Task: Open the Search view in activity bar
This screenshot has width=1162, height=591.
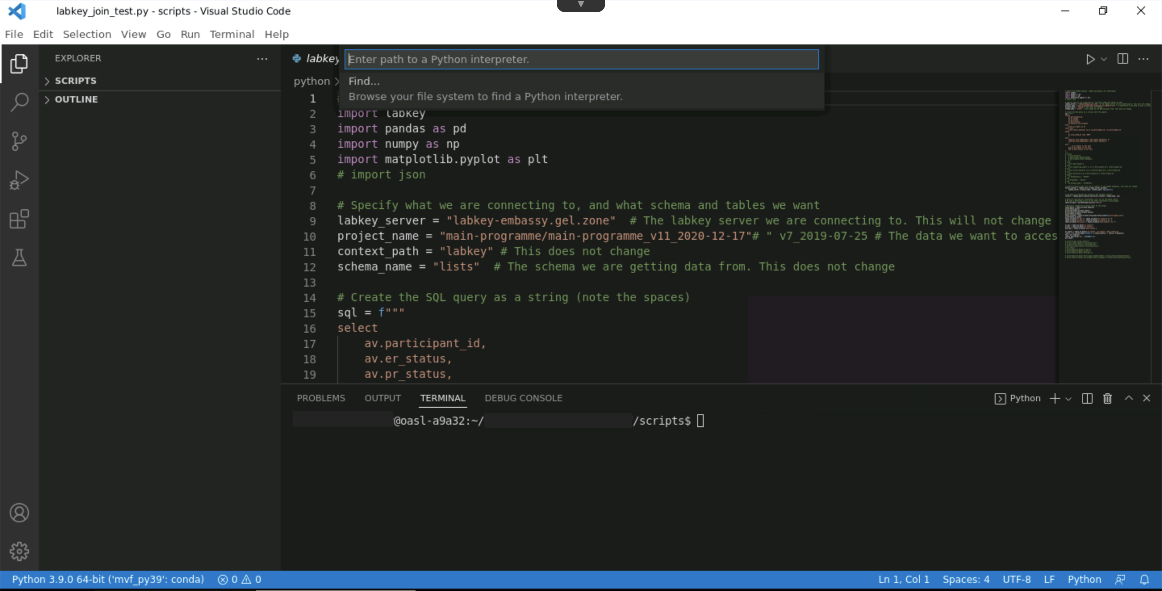Action: (x=19, y=103)
